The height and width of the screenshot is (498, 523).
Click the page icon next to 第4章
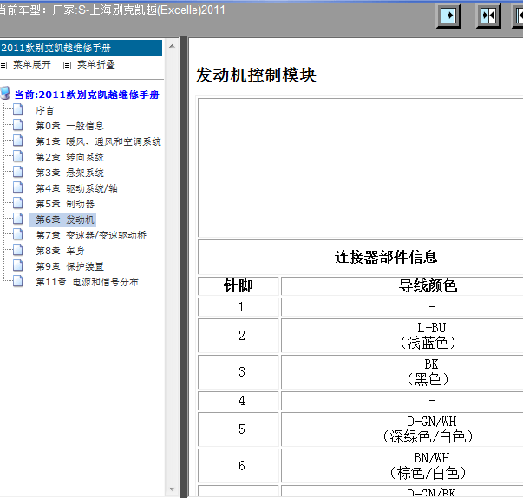[x=18, y=187]
